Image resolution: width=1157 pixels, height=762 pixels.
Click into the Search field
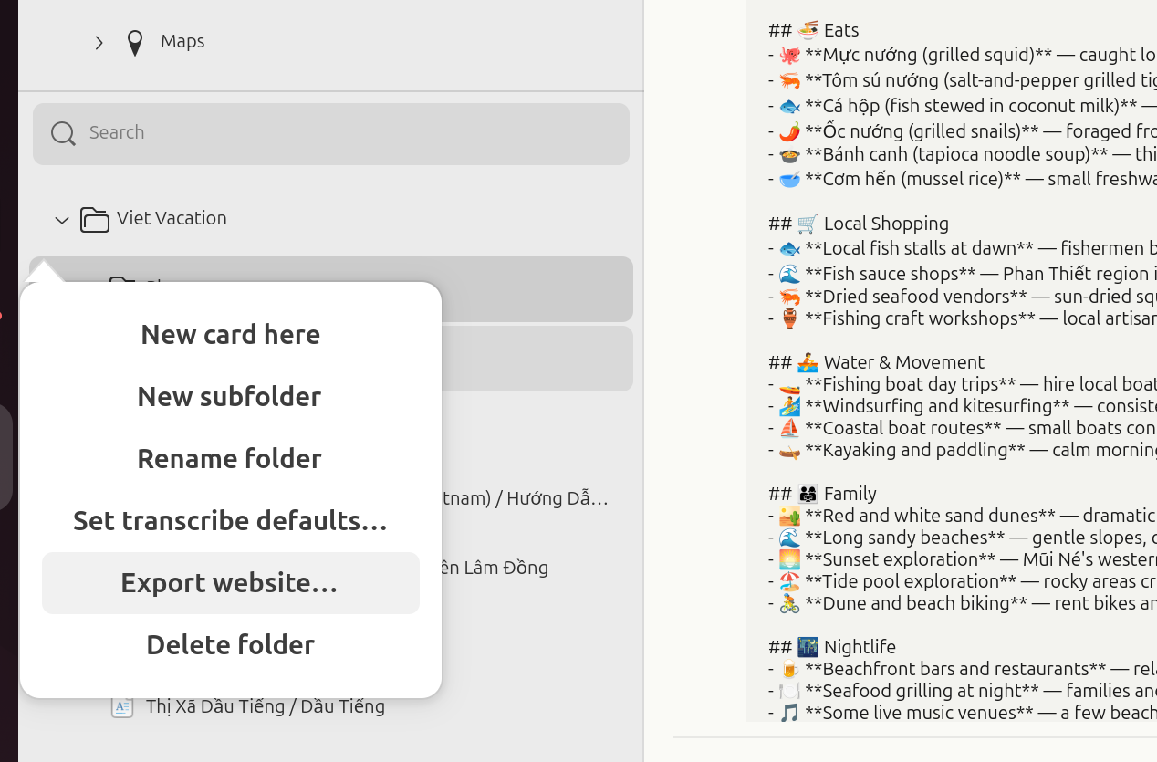click(331, 133)
